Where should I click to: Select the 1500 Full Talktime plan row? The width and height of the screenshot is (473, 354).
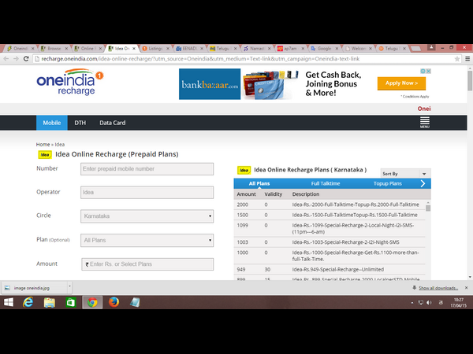(330, 215)
